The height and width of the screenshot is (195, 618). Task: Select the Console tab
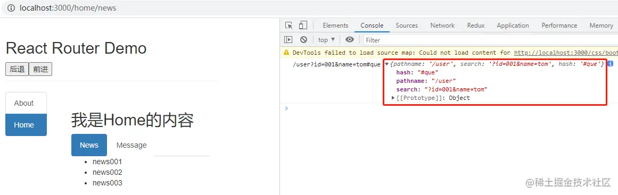pos(372,26)
